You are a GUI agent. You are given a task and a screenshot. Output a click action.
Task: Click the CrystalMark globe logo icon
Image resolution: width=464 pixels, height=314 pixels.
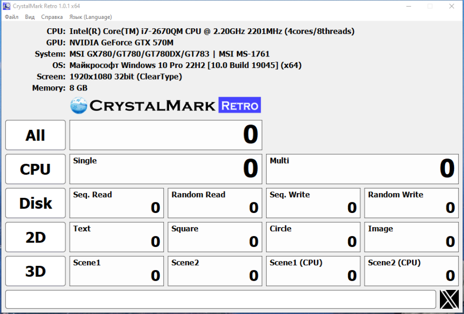click(x=79, y=106)
